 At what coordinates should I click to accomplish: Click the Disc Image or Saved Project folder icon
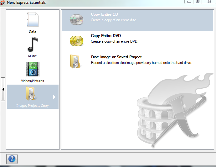point(75,61)
